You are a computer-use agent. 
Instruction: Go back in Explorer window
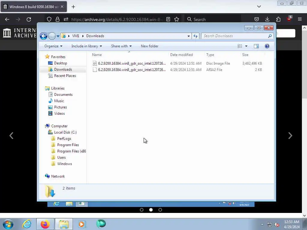[x=43, y=36]
